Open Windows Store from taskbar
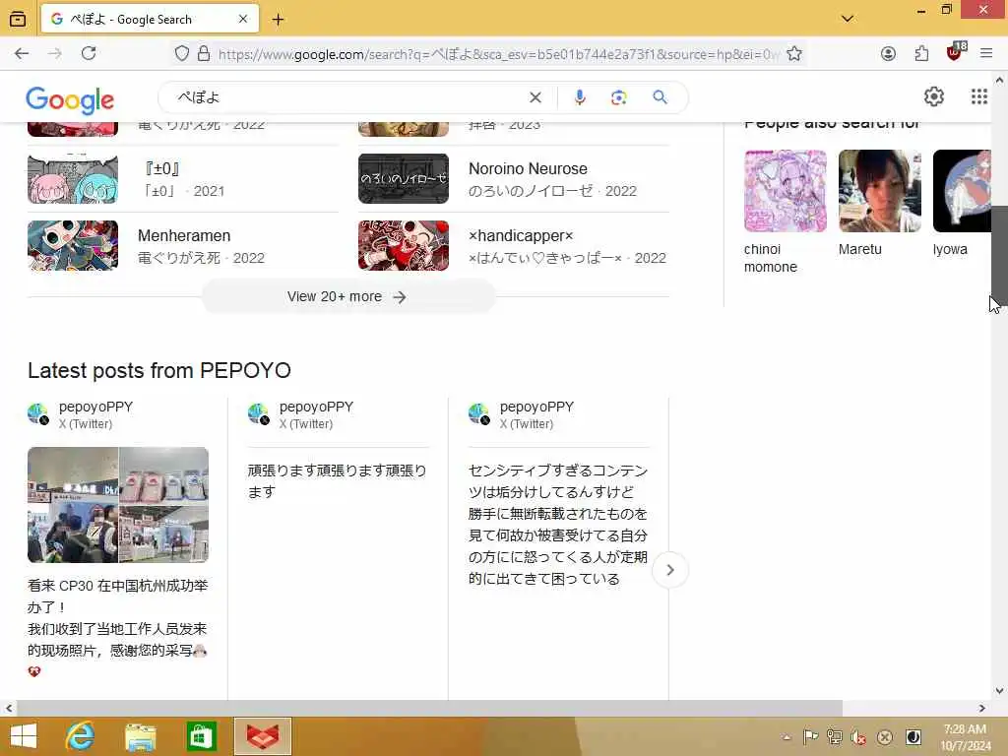The image size is (1008, 756). [x=201, y=736]
